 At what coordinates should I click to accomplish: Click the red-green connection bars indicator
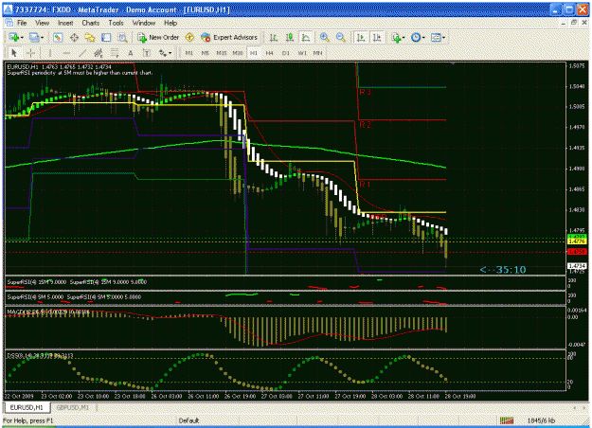[507, 420]
